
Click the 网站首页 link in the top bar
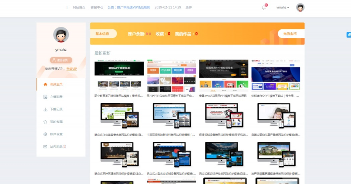(x=79, y=7)
